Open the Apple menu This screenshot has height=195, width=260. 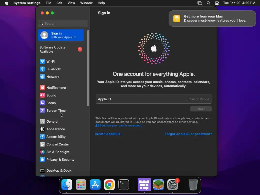[7, 3]
